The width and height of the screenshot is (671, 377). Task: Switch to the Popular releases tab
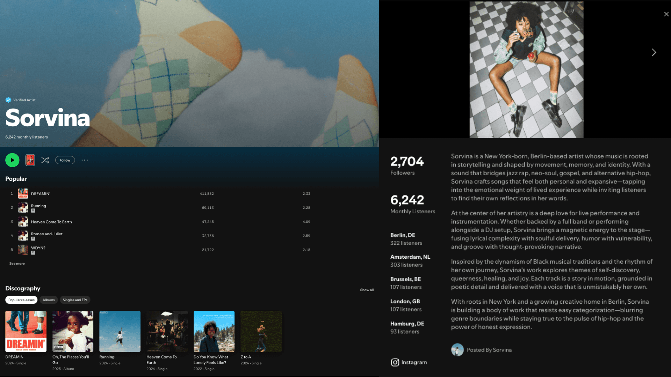[x=21, y=300]
